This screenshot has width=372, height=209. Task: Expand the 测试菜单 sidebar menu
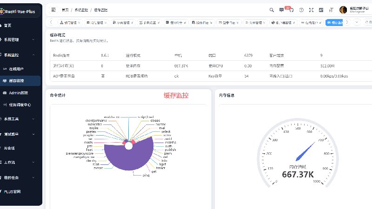pyautogui.click(x=20, y=134)
